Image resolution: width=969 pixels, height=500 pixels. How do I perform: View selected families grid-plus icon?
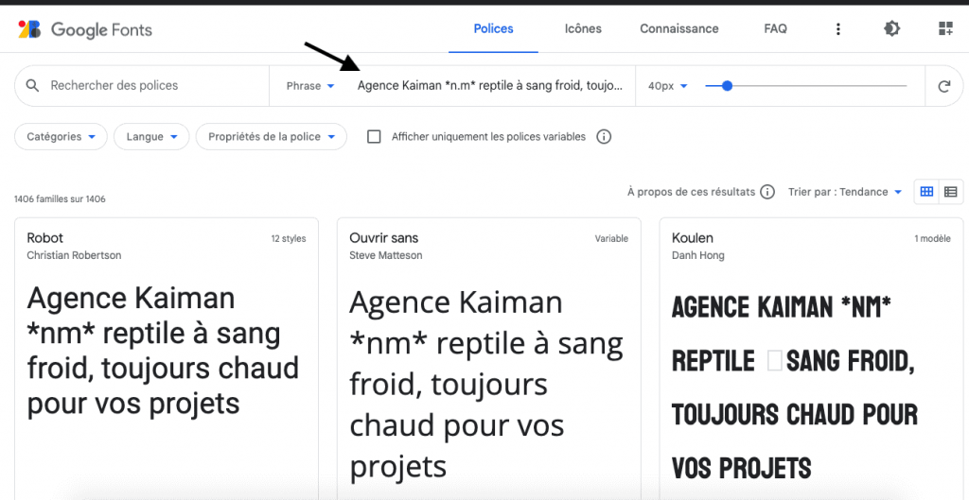[x=945, y=29]
